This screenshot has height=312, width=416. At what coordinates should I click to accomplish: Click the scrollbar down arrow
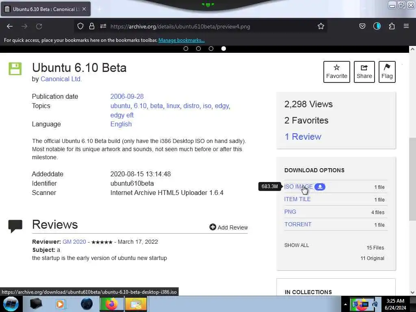[412, 292]
